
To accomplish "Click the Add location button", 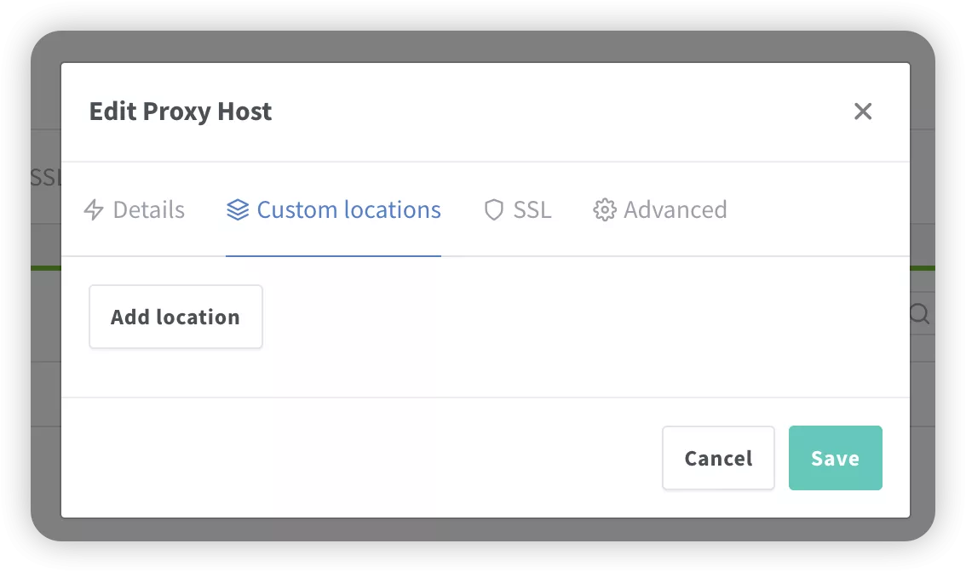I will click(x=175, y=317).
